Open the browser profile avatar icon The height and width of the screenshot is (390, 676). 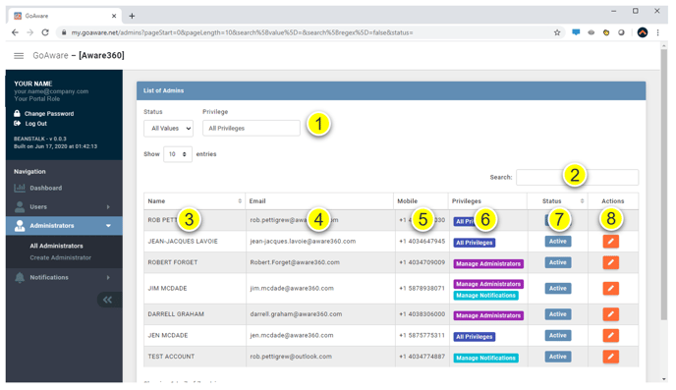point(643,32)
